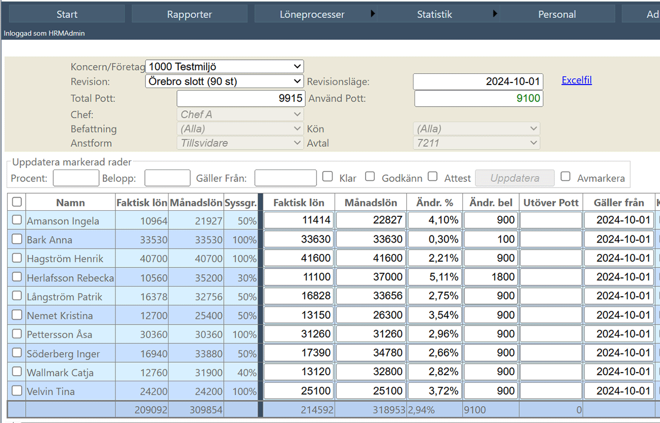Open the Chef A dropdown

coord(240,114)
